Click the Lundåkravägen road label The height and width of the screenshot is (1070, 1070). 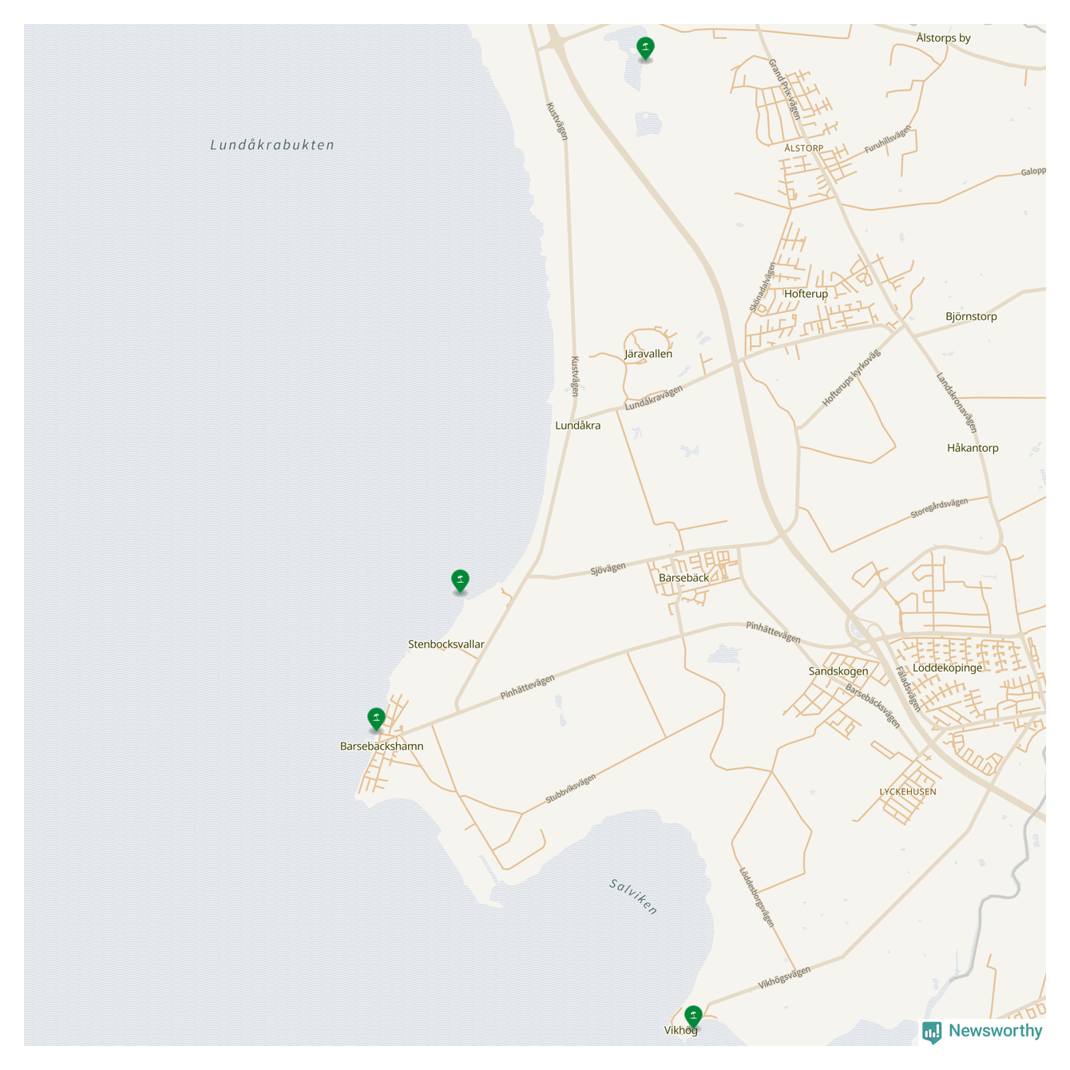(654, 398)
